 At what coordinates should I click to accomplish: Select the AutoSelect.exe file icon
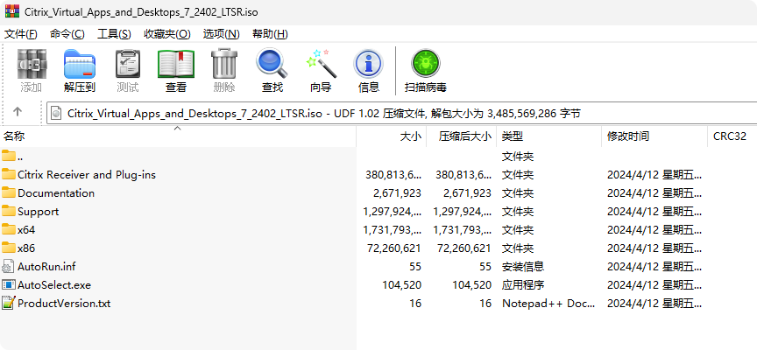pos(9,284)
